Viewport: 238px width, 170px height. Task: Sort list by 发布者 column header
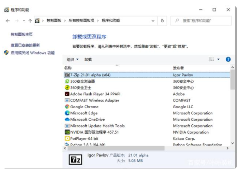pyautogui.click(x=178, y=68)
